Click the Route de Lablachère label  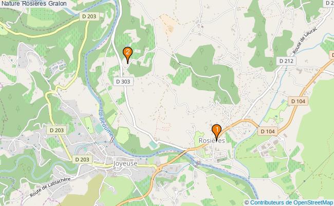point(50,187)
